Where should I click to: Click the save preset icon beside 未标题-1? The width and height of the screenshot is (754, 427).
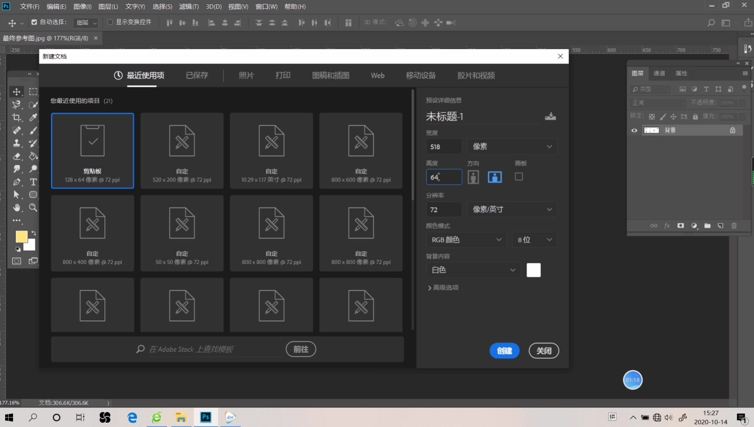point(550,116)
